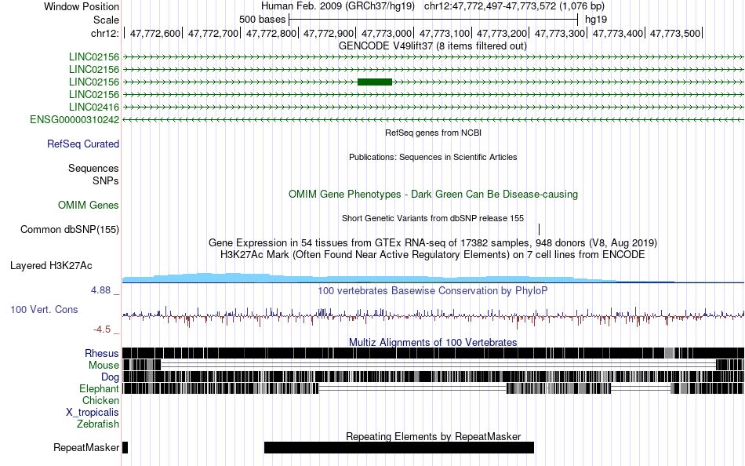Click the Rhesus alignment label
This screenshot has width=745, height=466.
tap(102, 353)
